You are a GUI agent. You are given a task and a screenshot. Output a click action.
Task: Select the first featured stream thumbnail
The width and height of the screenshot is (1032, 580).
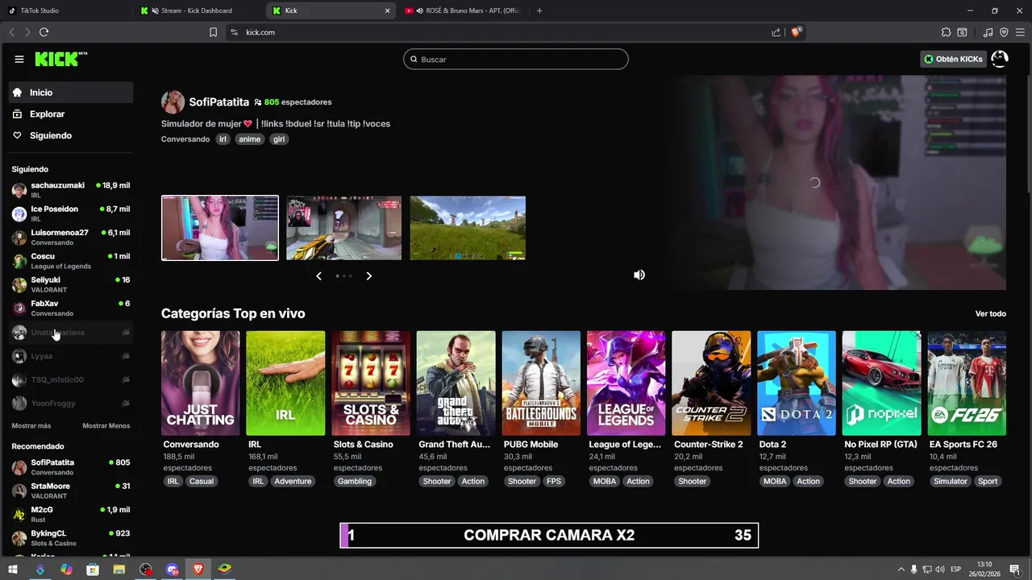tap(220, 228)
